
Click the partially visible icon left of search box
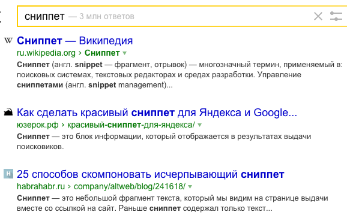(x=1, y=17)
